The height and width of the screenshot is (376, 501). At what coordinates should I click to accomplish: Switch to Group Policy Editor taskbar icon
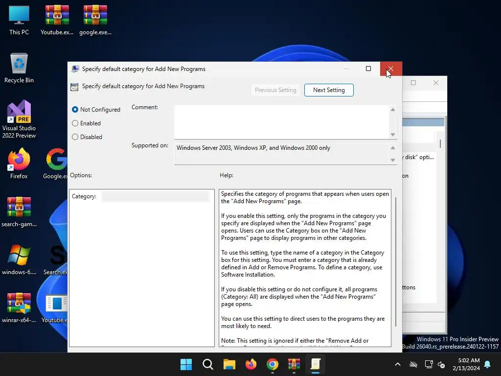[316, 364]
